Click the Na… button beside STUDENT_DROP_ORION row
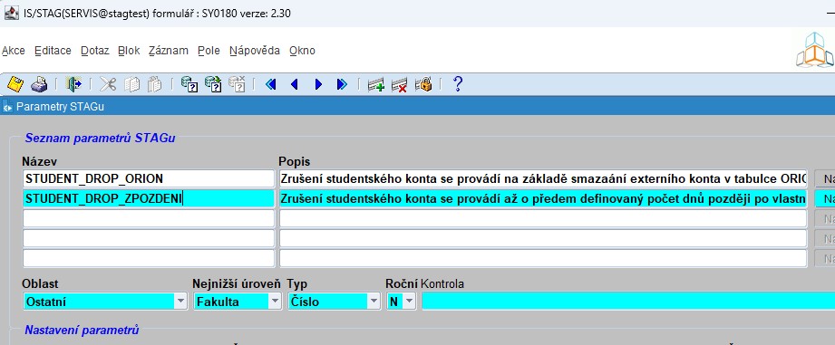Image resolution: width=835 pixels, height=345 pixels. (825, 179)
